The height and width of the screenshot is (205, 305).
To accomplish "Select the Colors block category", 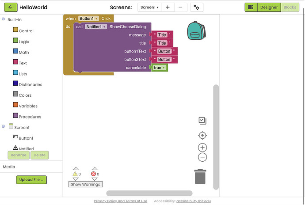I will tap(25, 95).
